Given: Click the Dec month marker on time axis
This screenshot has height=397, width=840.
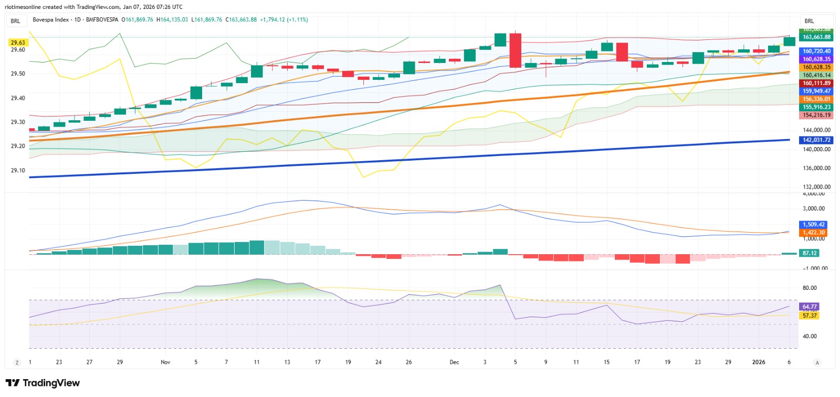Looking at the screenshot, I should [x=454, y=362].
